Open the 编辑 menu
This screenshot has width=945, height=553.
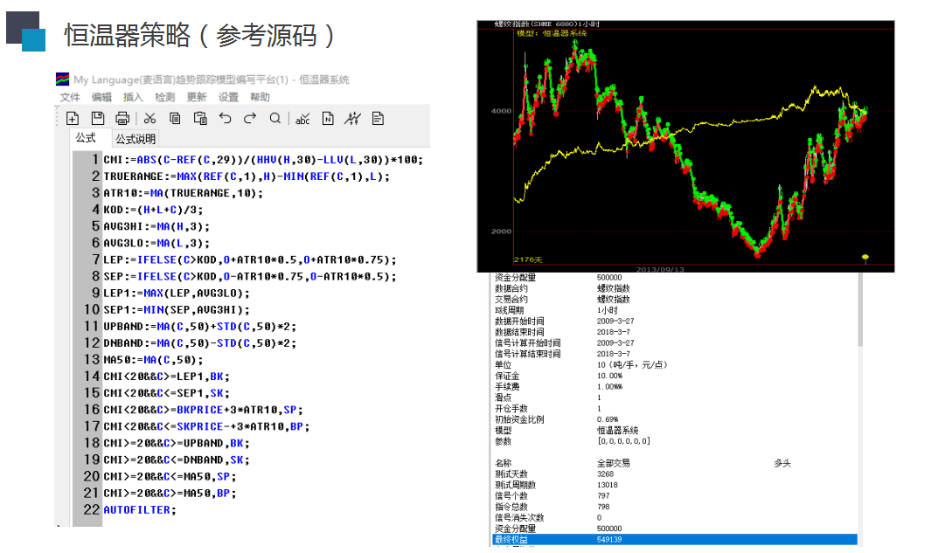101,97
